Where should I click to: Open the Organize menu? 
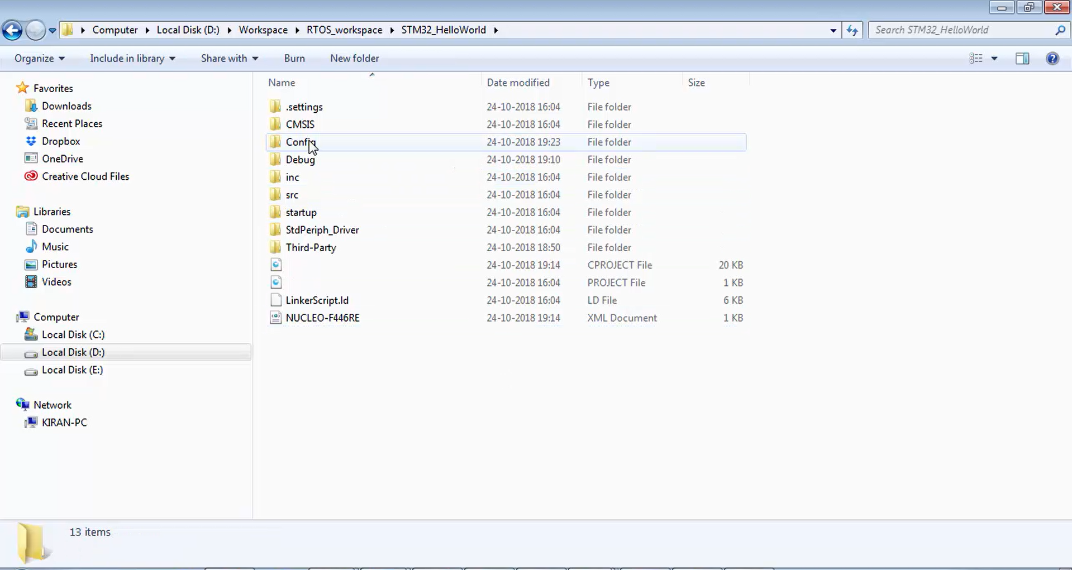(x=40, y=59)
